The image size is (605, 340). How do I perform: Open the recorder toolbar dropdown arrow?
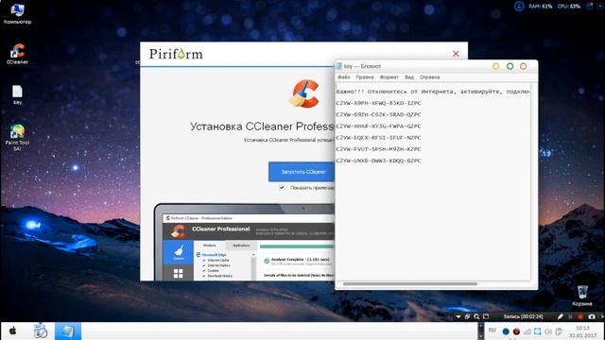pyautogui.click(x=458, y=316)
